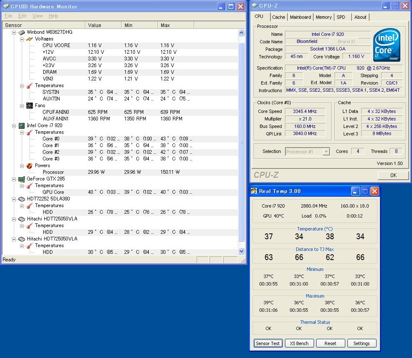Click the thermometer icon under Intel Core i7 920
Image resolution: width=412 pixels, height=358 pixels.
tap(30, 132)
